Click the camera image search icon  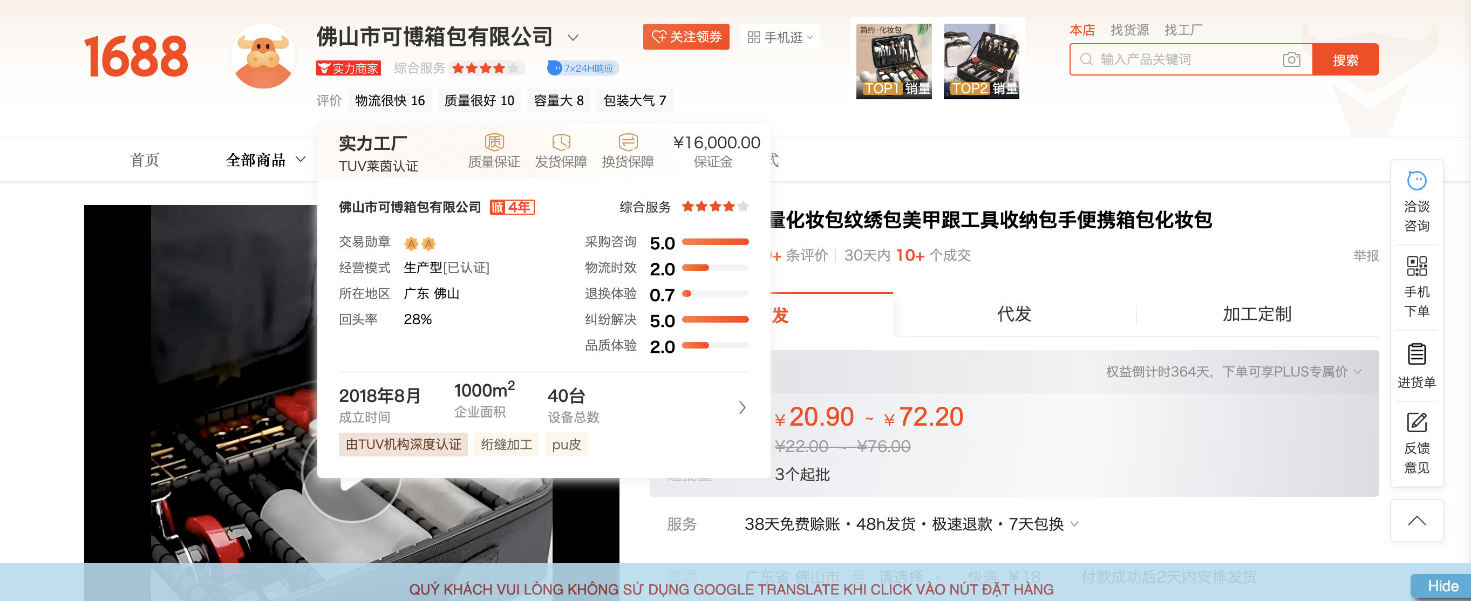(1291, 59)
